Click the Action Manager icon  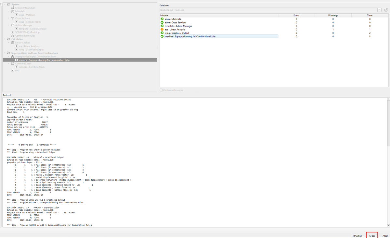pyautogui.click(x=13, y=25)
